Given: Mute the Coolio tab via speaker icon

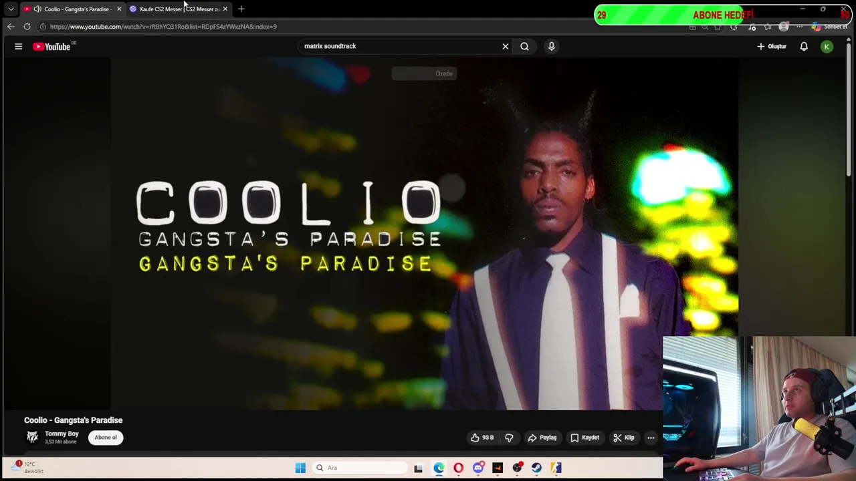Looking at the screenshot, I should [37, 9].
